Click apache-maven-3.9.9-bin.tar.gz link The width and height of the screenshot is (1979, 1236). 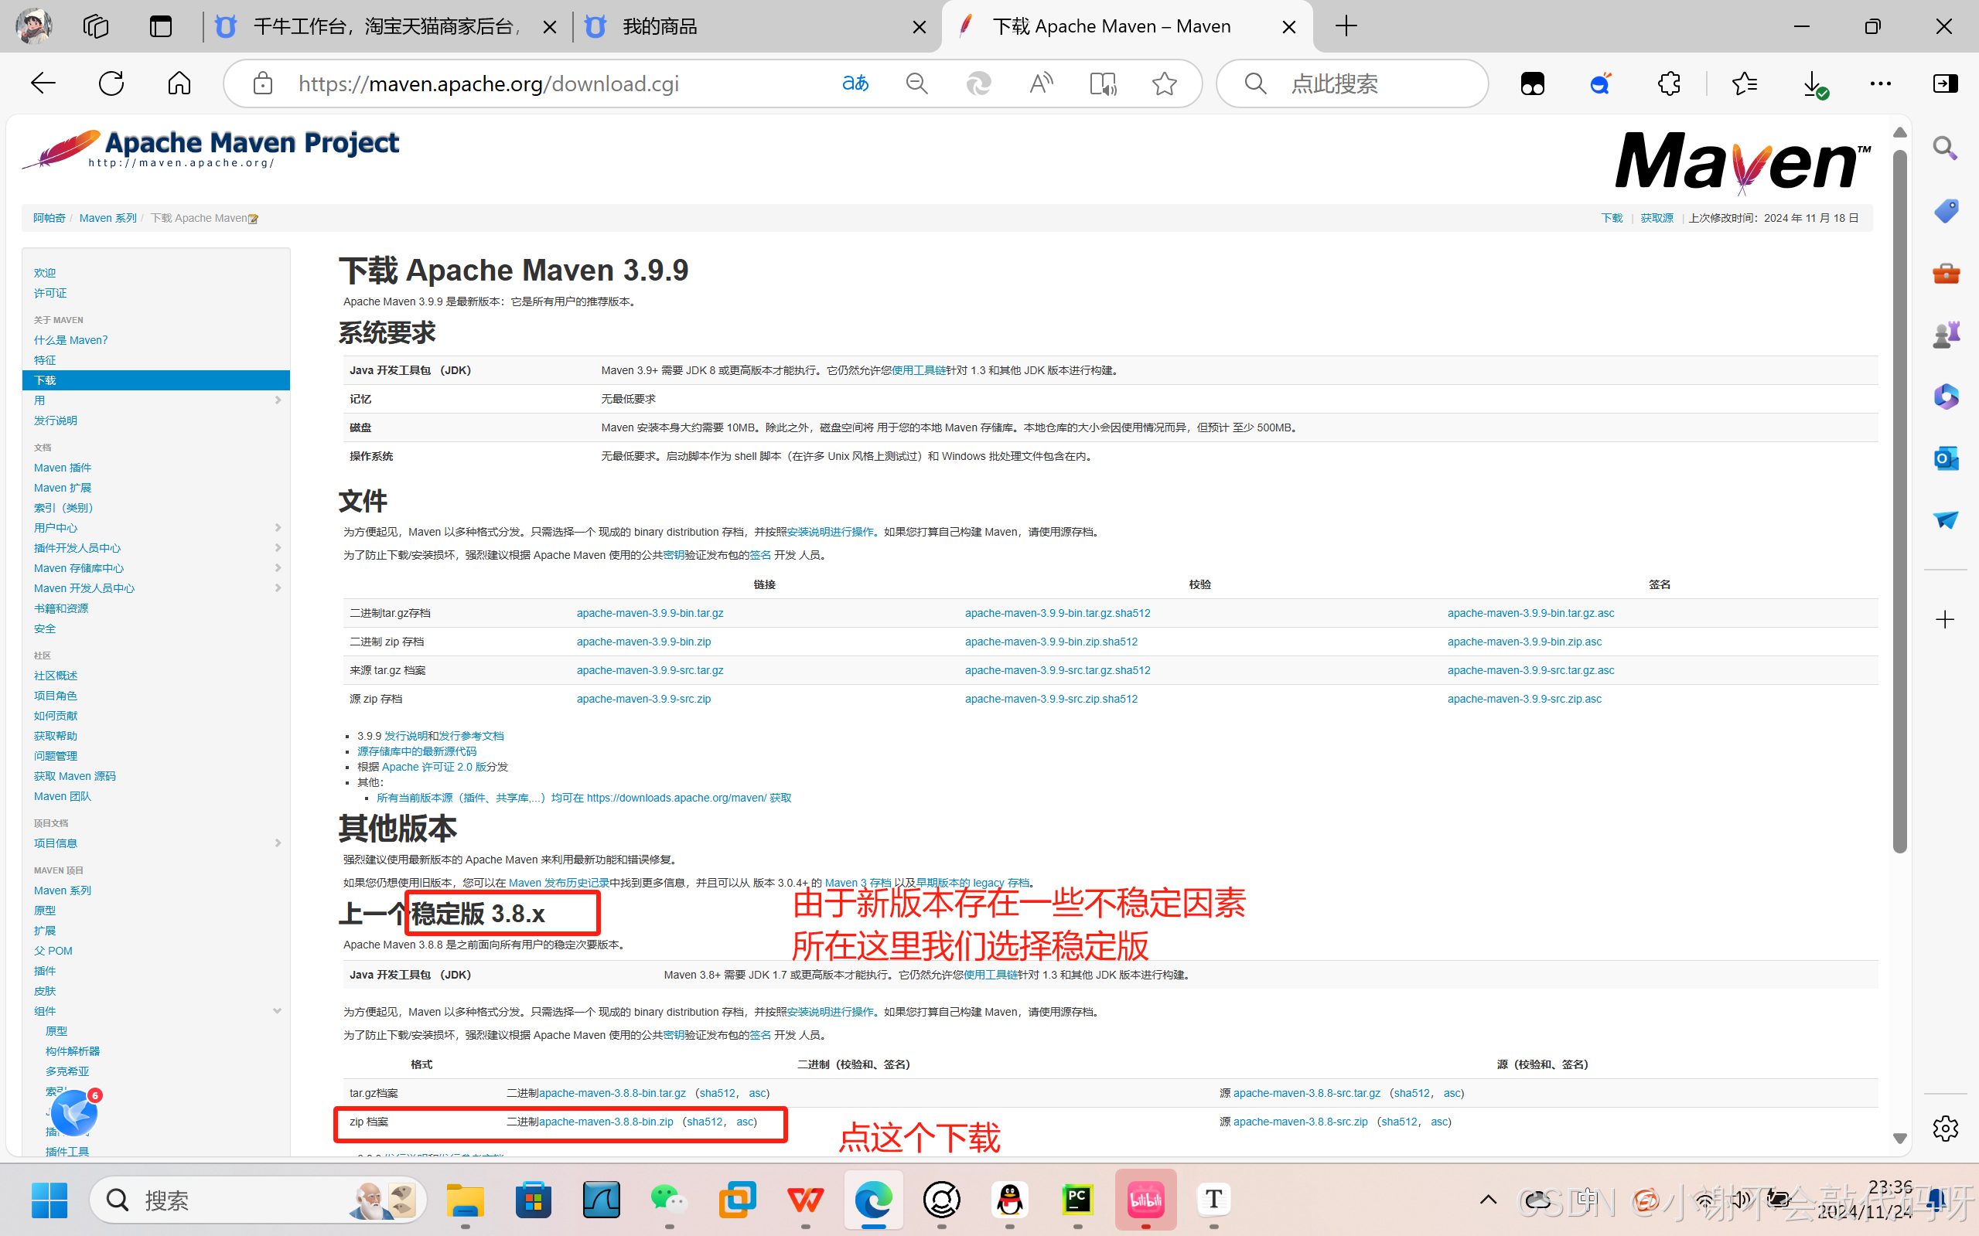pos(650,613)
